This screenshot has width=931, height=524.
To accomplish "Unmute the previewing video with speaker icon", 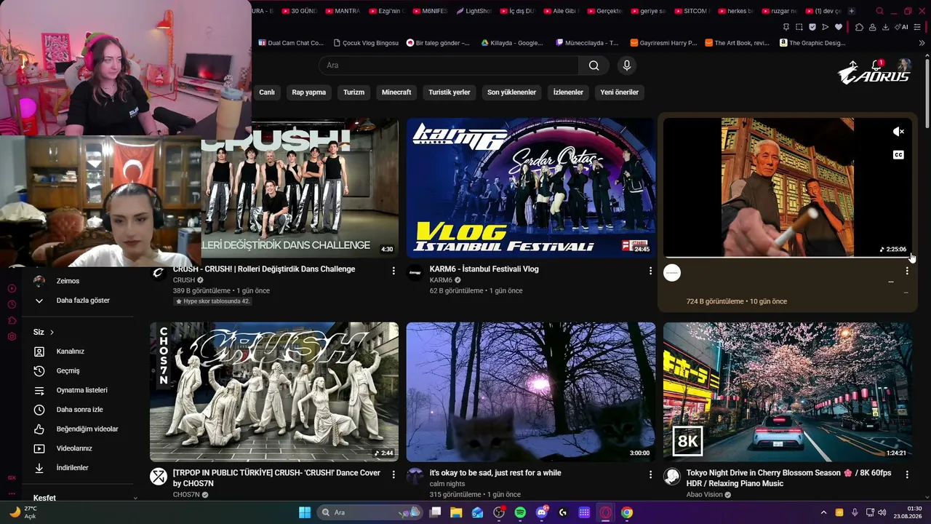I will pos(898,132).
